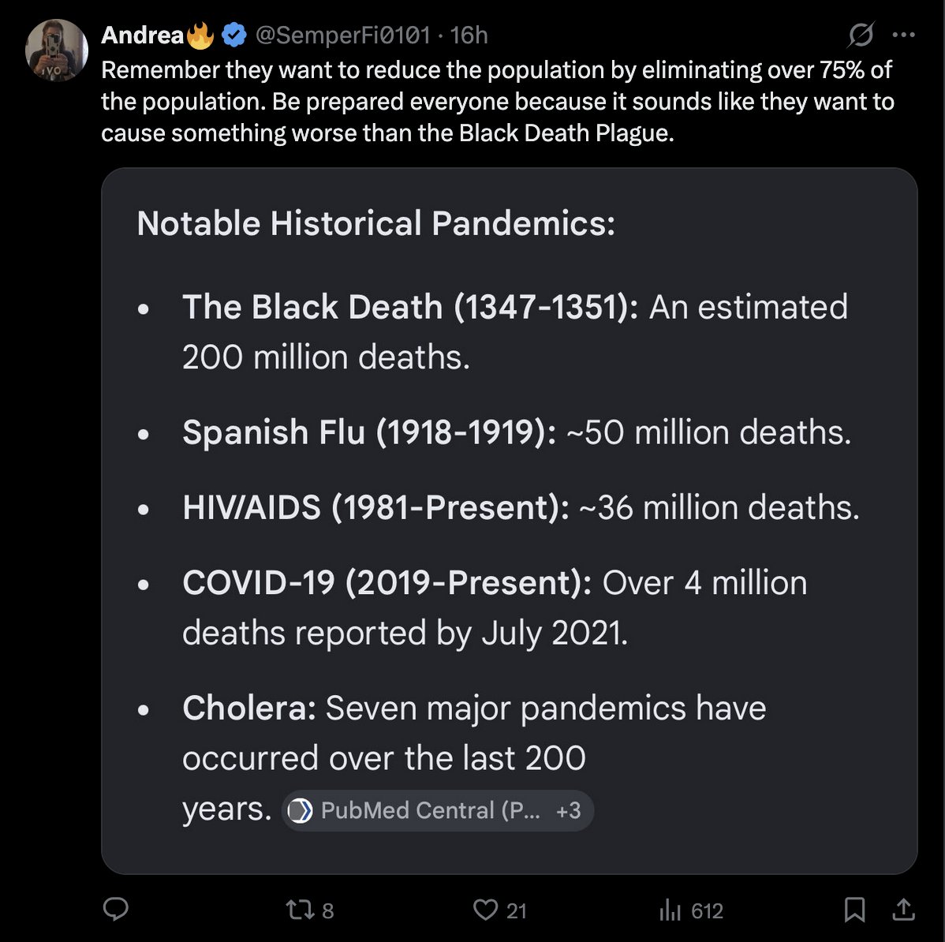This screenshot has height=942, width=945.
Task: Bookmark this post
Action: (x=854, y=910)
